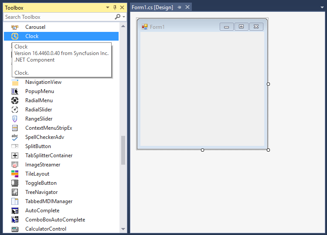The width and height of the screenshot is (327, 235).
Task: Close the Form1.cs [Design] tab
Action: click(187, 7)
